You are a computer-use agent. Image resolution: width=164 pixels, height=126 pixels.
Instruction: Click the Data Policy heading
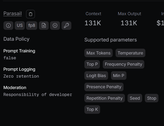(x=17, y=39)
